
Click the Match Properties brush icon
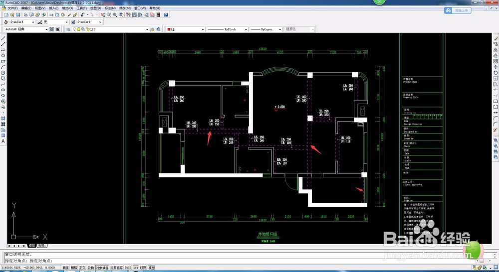tap(75, 14)
